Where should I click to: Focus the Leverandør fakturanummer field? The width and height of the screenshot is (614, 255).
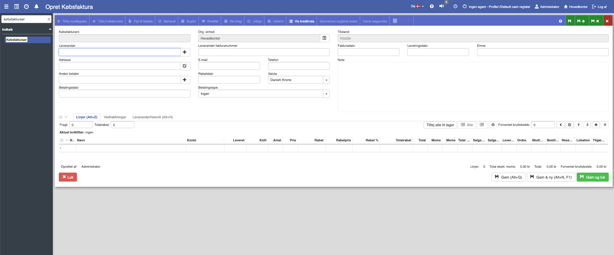pyautogui.click(x=264, y=52)
